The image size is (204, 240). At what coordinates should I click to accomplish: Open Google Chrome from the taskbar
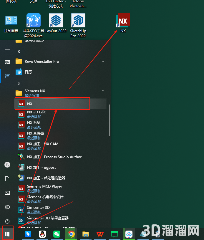click(x=71, y=234)
